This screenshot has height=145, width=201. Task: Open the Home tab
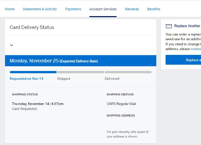[x=10, y=9]
